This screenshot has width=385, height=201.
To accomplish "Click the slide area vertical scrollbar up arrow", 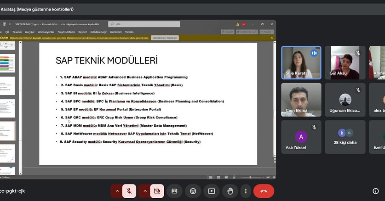I will tap(275, 43).
